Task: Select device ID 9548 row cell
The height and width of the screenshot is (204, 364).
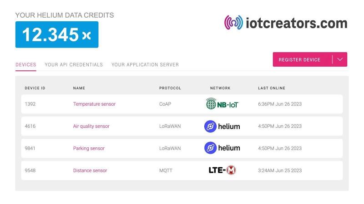Action: click(x=30, y=170)
